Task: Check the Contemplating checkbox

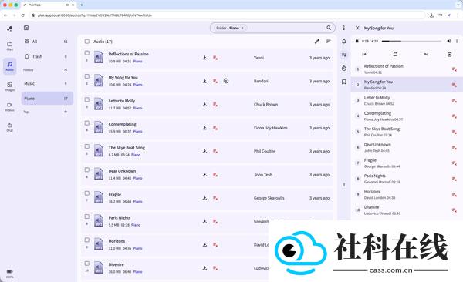Action: 86,123
